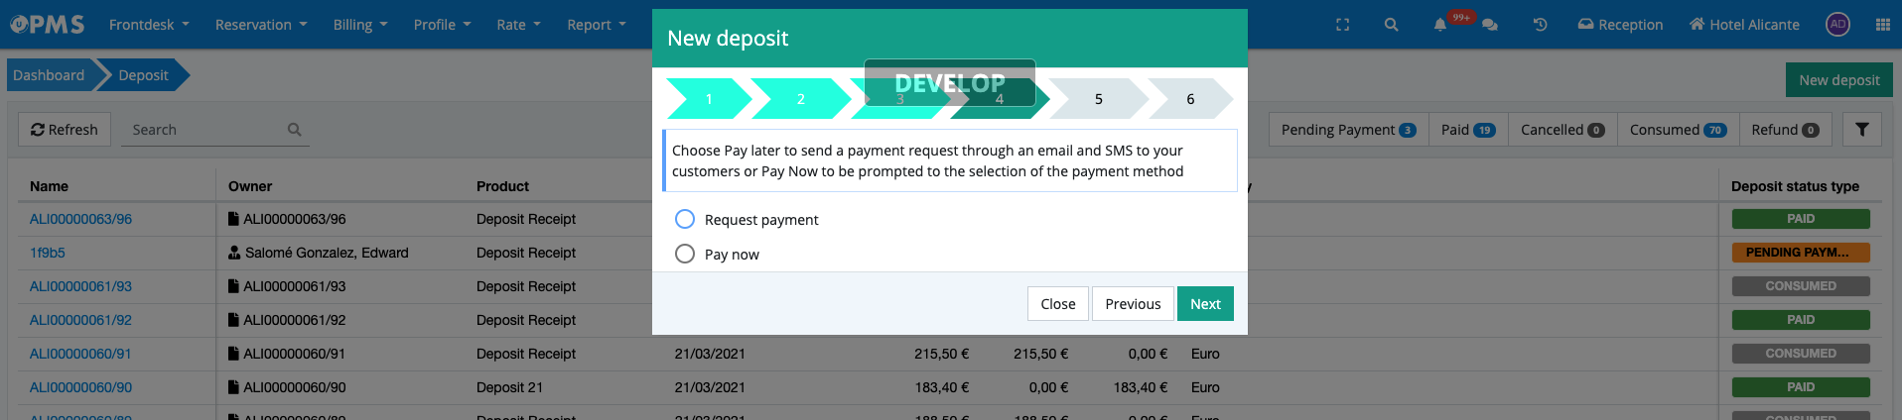The height and width of the screenshot is (420, 1902).
Task: Click the filter funnel icon
Action: pyautogui.click(x=1861, y=130)
